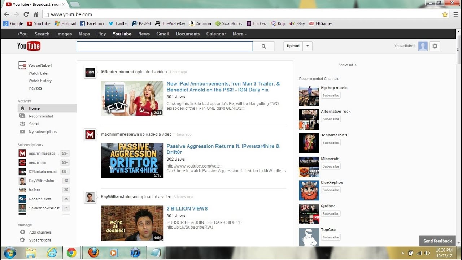Open ThePirateBay bookmark
Viewport: 462px width, 260px height.
pos(170,23)
